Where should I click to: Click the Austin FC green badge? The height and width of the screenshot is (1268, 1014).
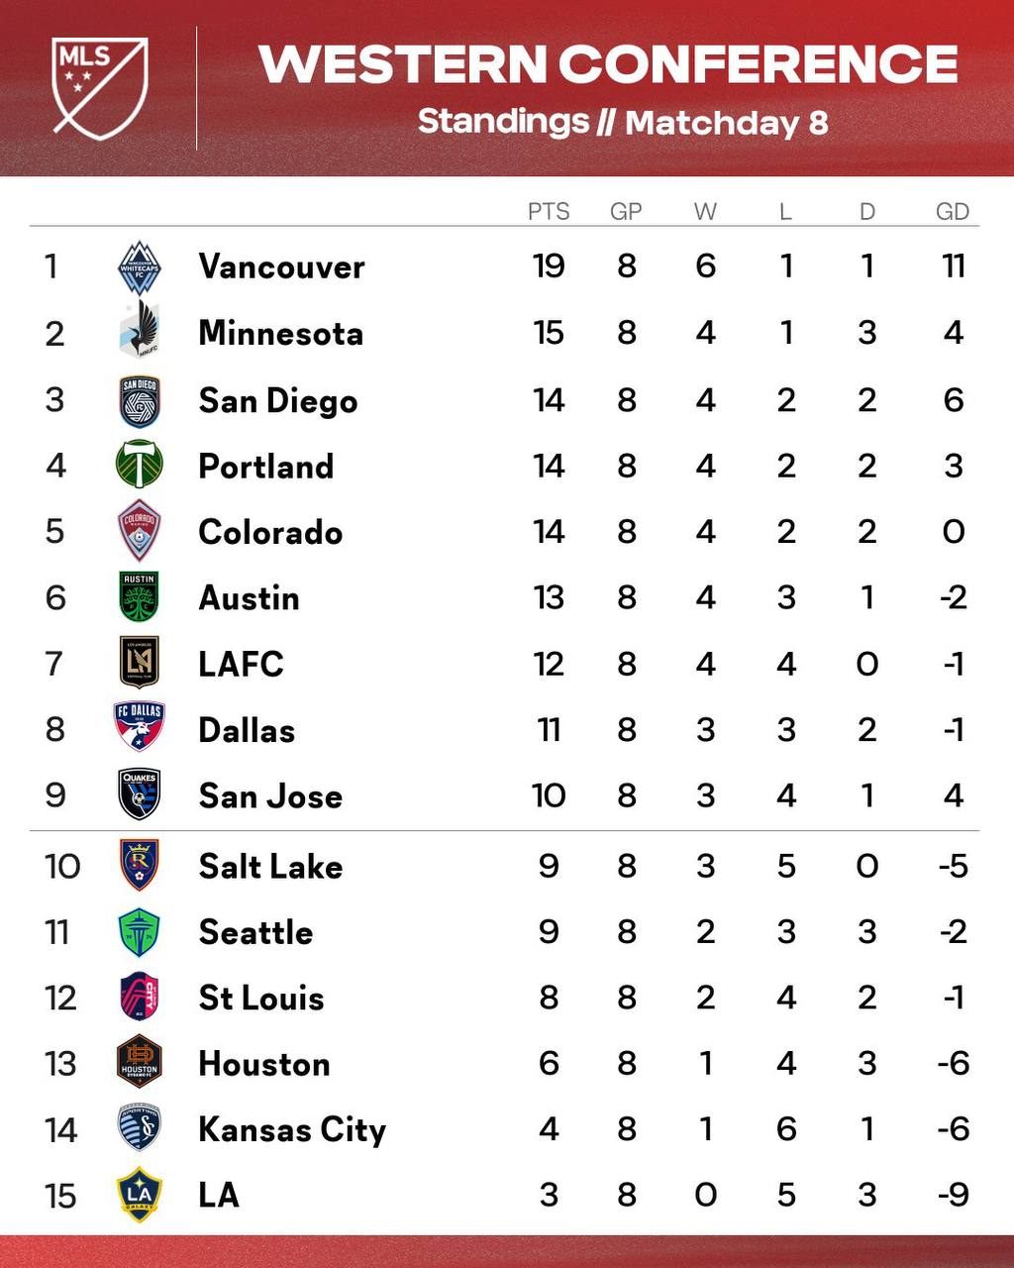[x=139, y=597]
